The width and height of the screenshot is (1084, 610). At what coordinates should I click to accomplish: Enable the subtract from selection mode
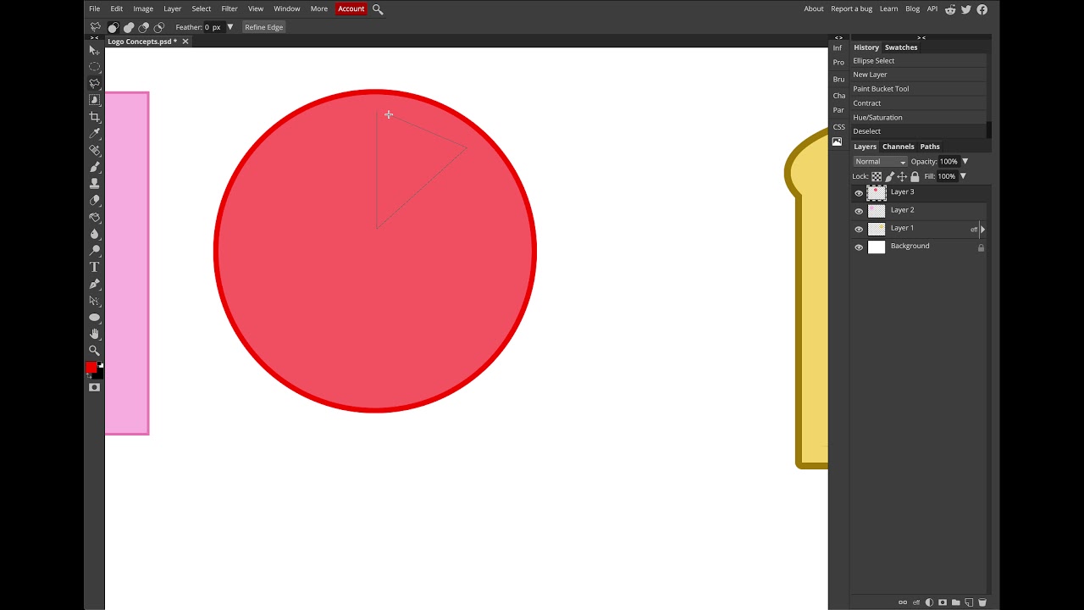coord(144,27)
